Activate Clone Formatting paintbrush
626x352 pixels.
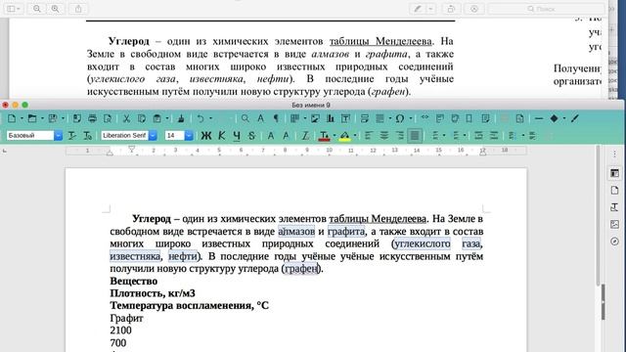click(x=181, y=118)
